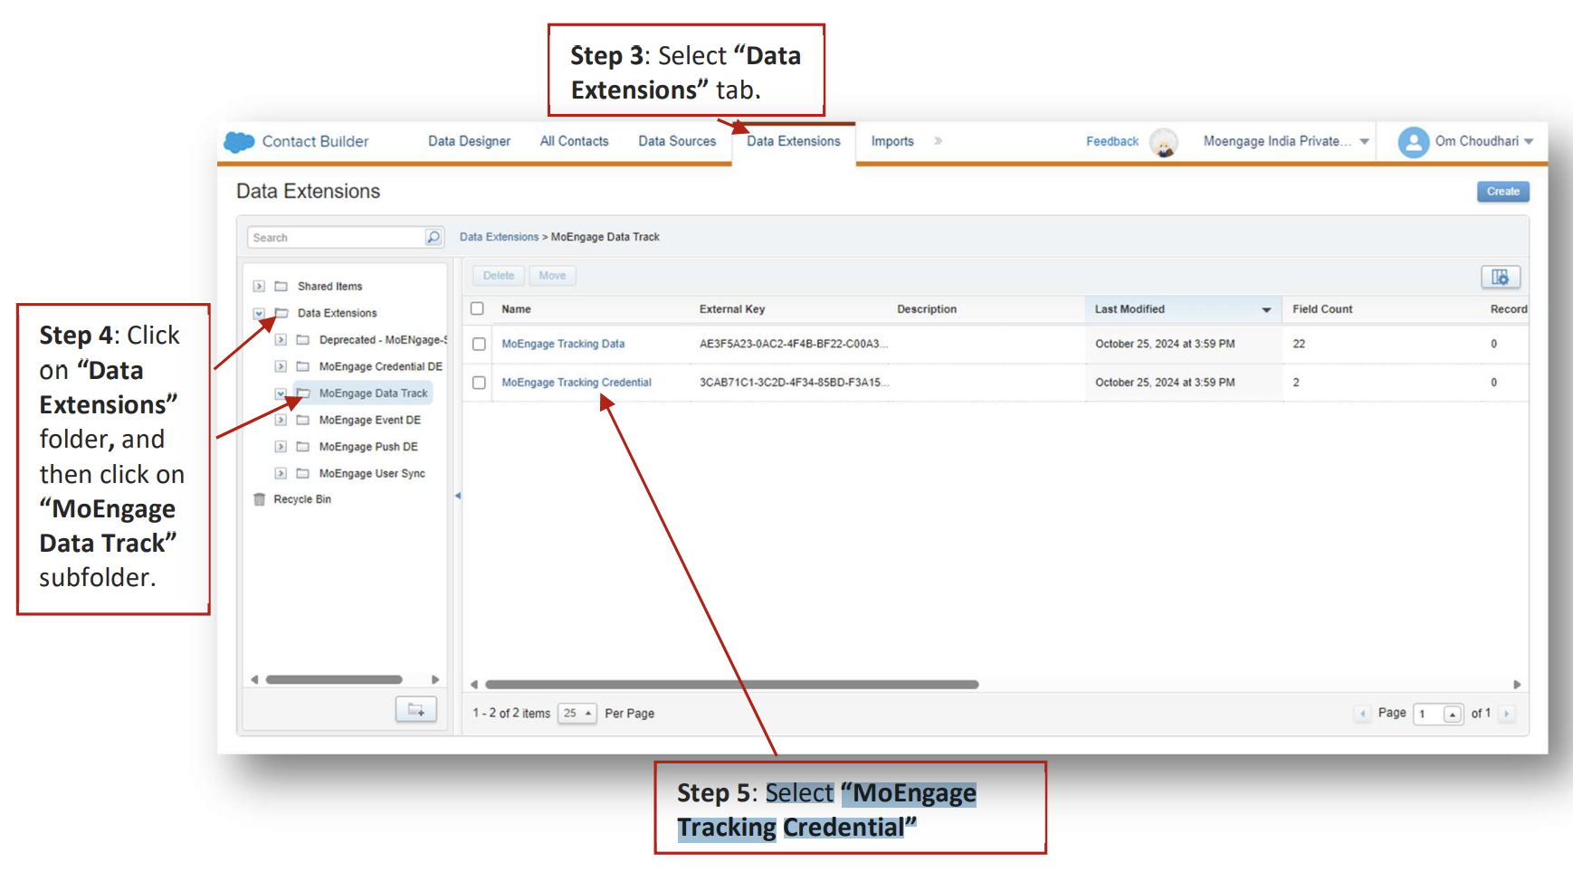
Task: Click the page number input field
Action: coord(1428,714)
